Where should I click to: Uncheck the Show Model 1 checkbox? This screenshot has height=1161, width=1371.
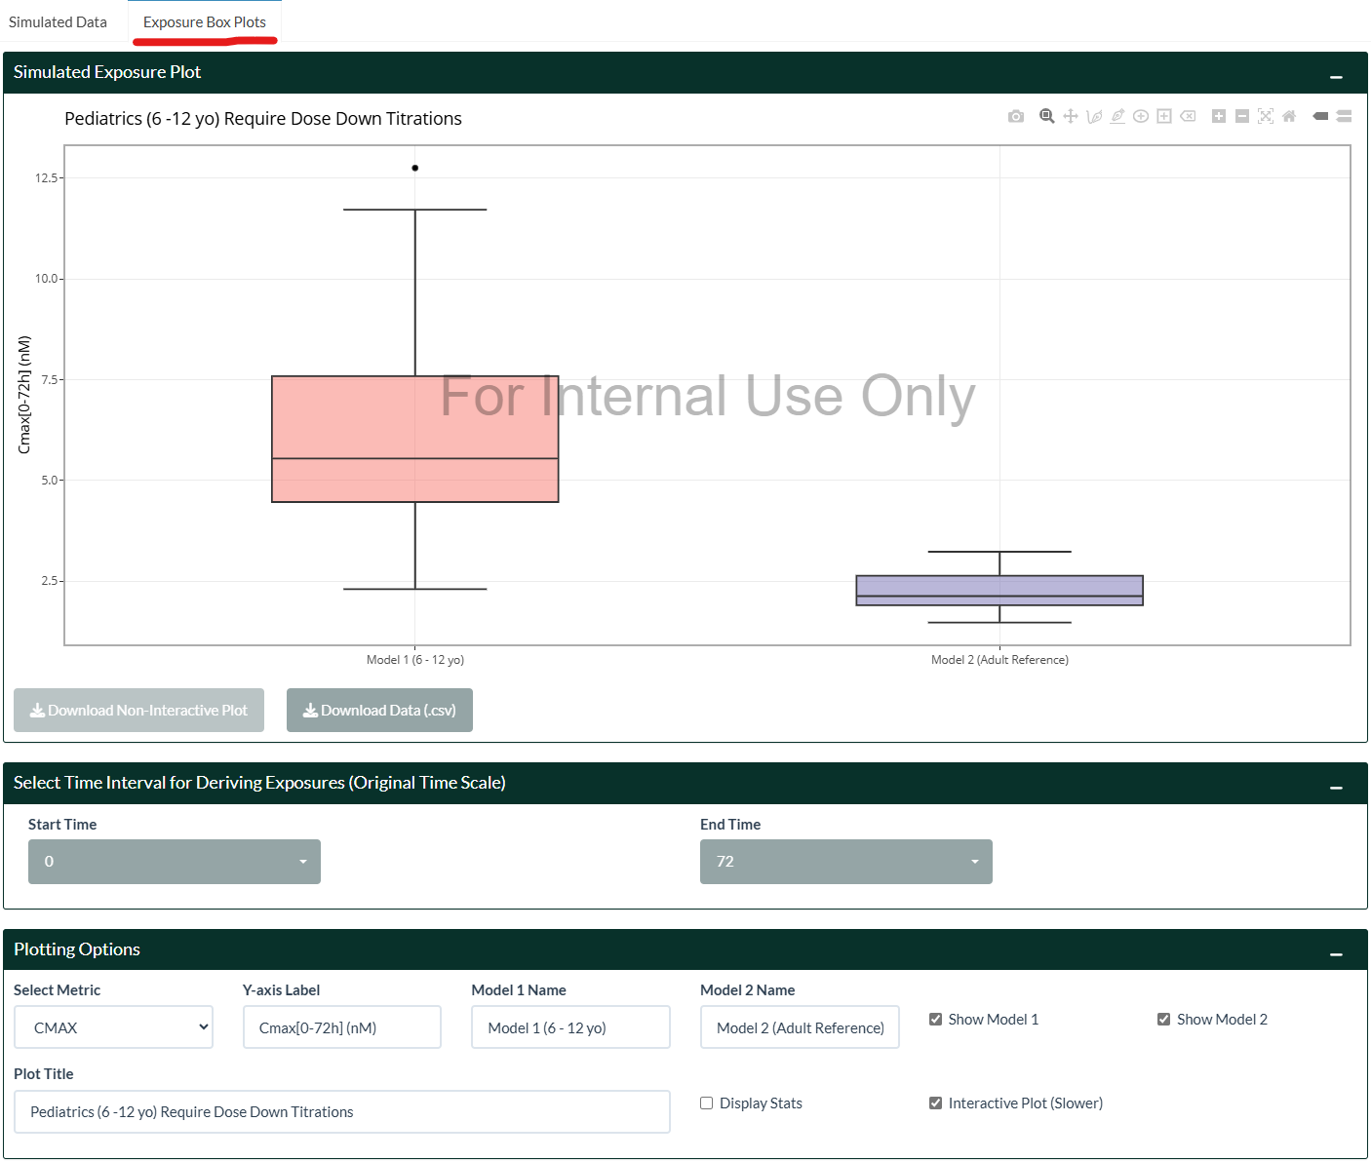click(x=935, y=1019)
